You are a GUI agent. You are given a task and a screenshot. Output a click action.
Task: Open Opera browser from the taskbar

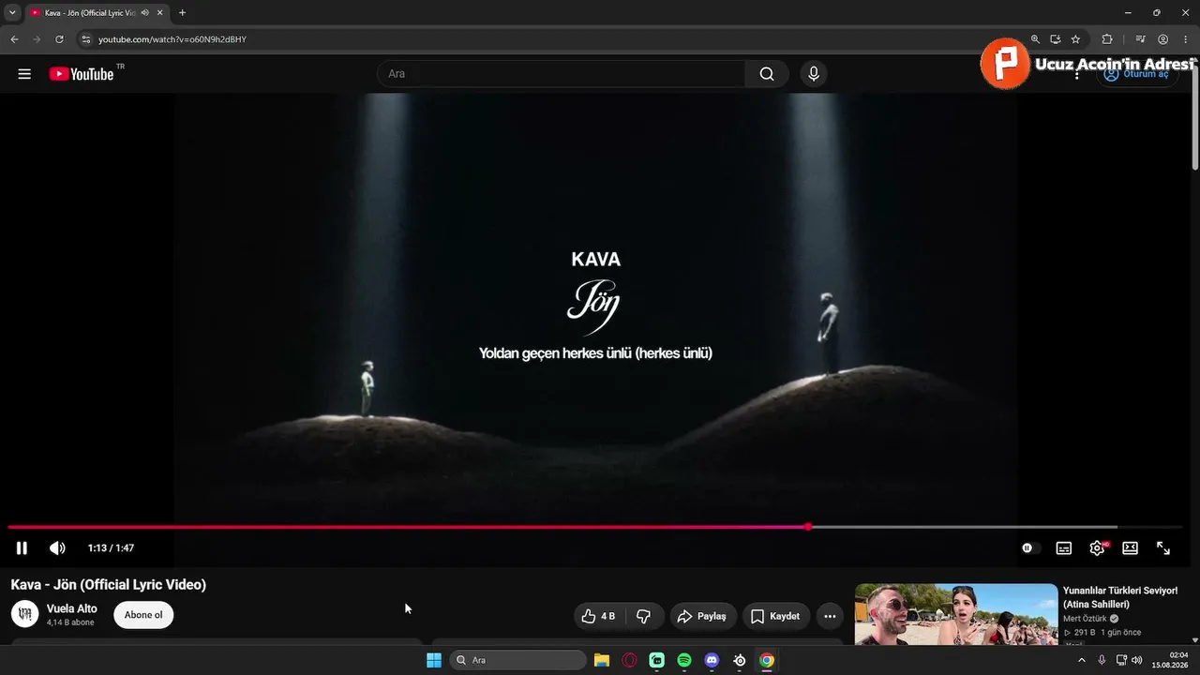629,660
